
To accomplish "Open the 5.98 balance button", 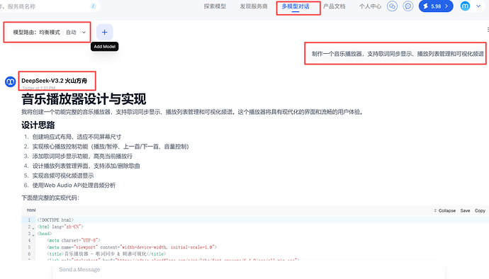I will pos(436,6).
